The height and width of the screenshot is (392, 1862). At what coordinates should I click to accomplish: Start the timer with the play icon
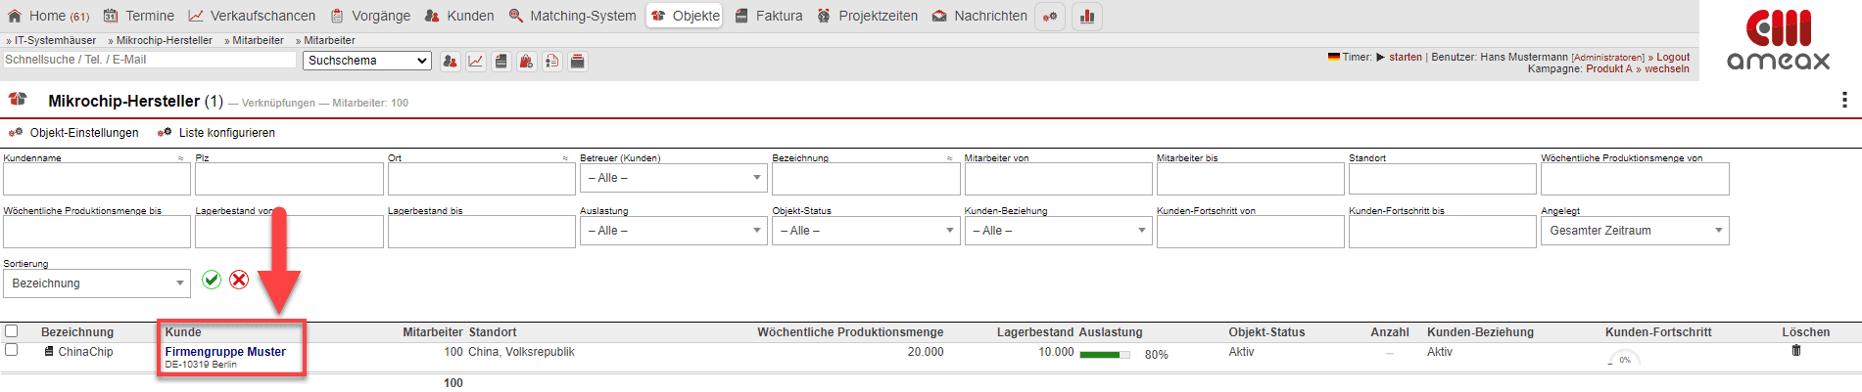(1380, 57)
